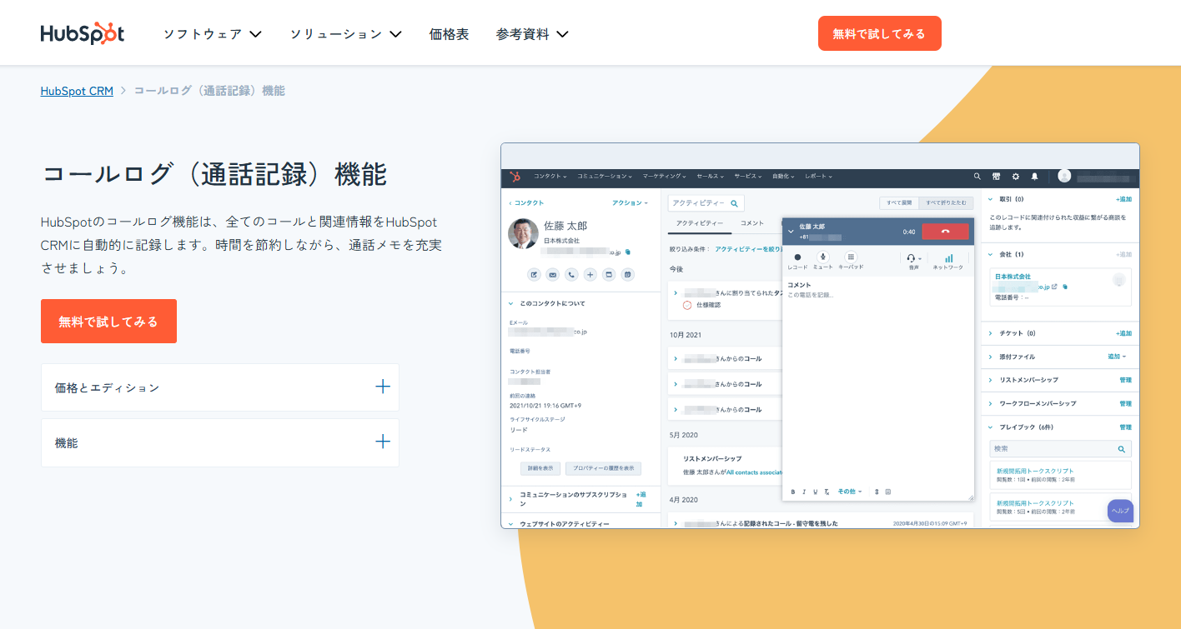Open the その他 dropdown in the comment toolbar
Screen dimensions: 1181x629
(850, 492)
